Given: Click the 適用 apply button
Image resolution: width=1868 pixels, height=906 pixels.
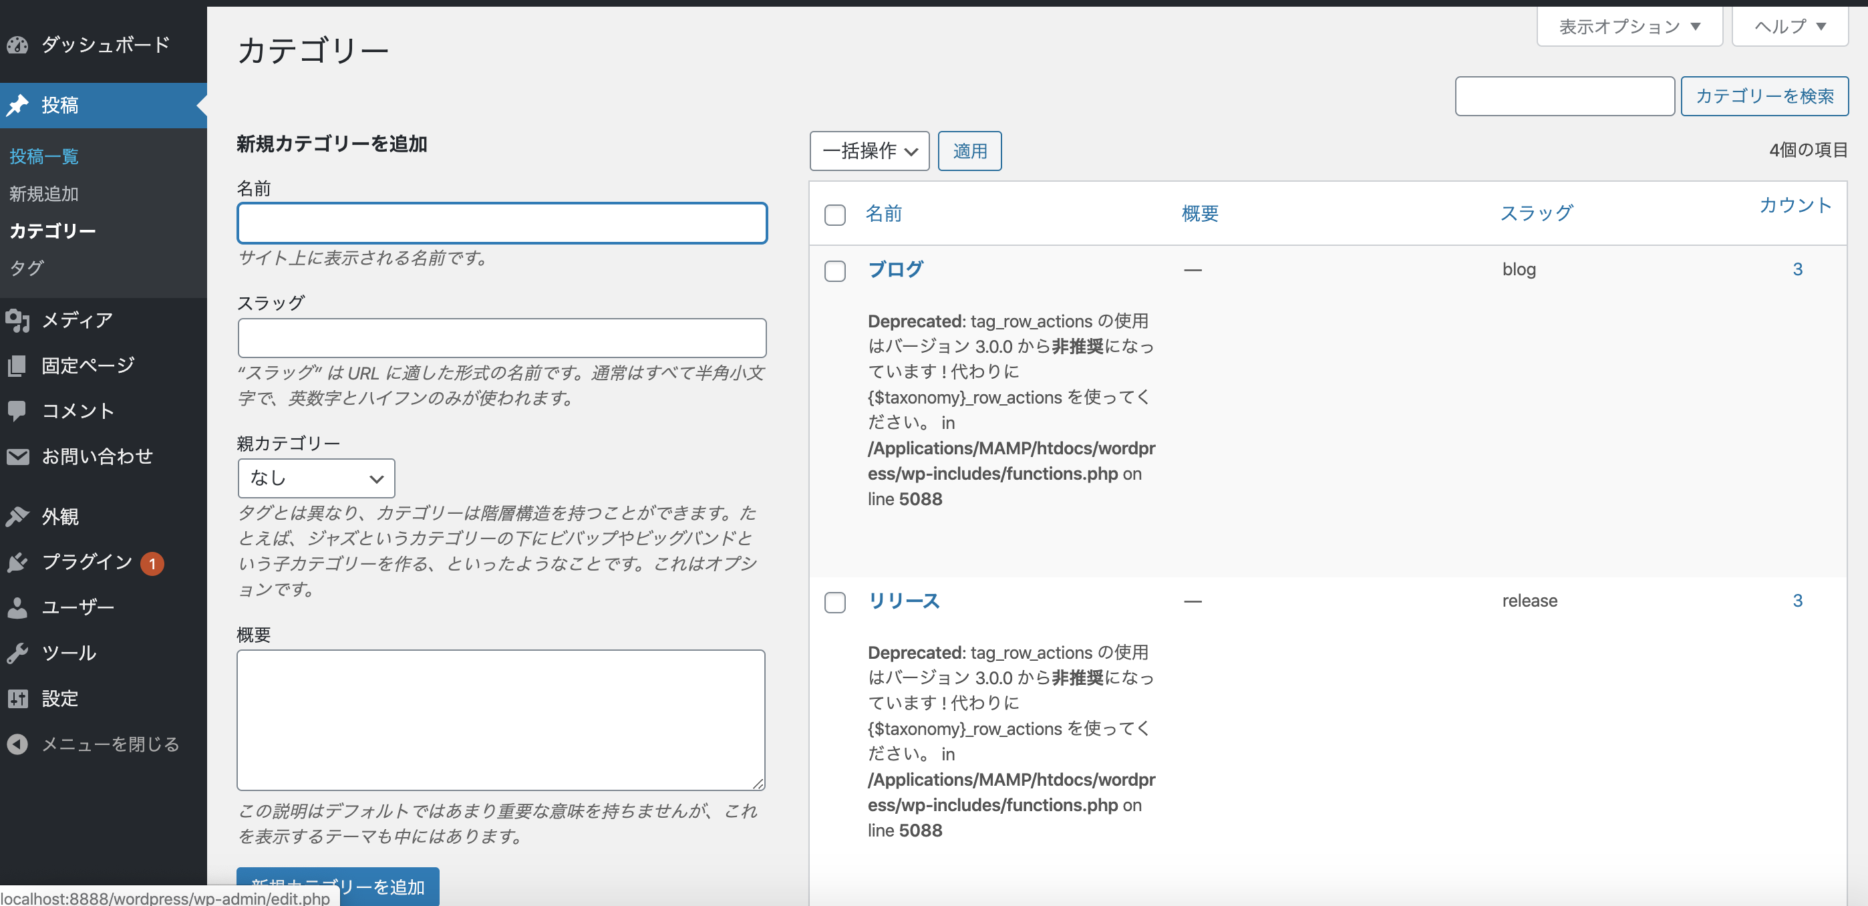Looking at the screenshot, I should pyautogui.click(x=969, y=151).
